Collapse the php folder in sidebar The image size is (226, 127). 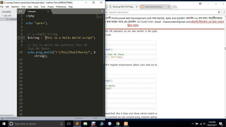tap(3, 16)
